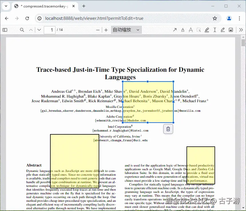
Task: Select the strikethrough text tool
Action: click(x=191, y=30)
